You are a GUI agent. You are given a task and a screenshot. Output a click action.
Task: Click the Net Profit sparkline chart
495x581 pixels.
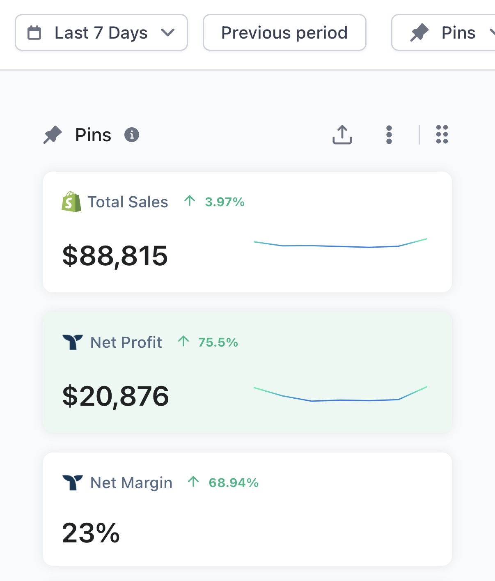tap(340, 394)
